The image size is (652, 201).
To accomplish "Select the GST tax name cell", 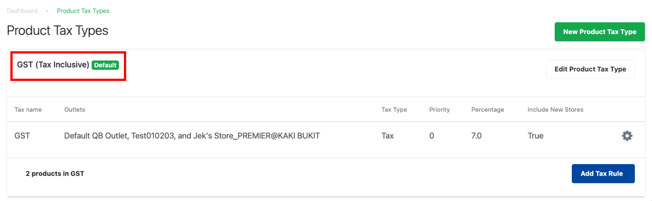I will tap(22, 136).
